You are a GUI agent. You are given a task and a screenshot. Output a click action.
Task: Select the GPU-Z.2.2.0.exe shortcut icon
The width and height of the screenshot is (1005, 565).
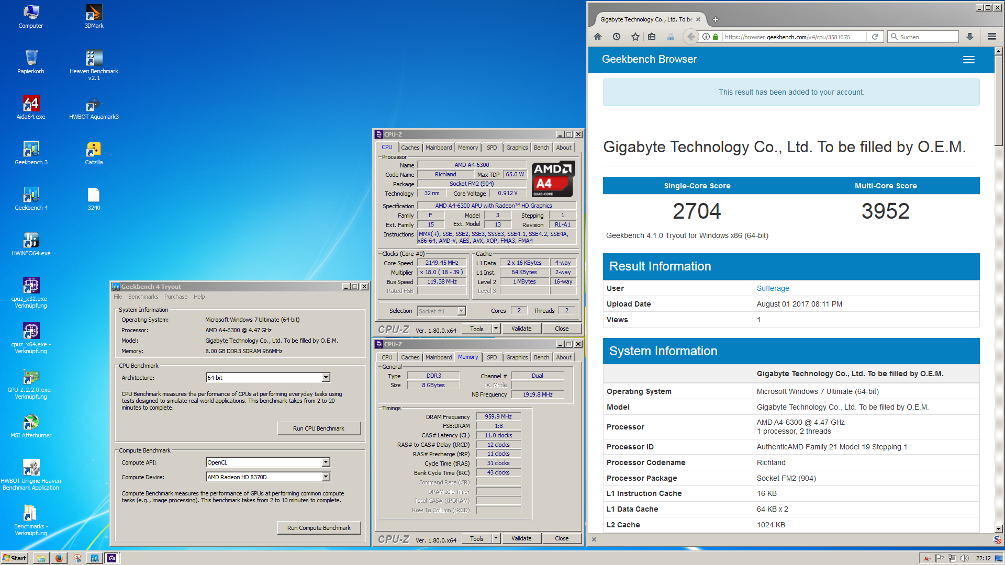coord(31,383)
